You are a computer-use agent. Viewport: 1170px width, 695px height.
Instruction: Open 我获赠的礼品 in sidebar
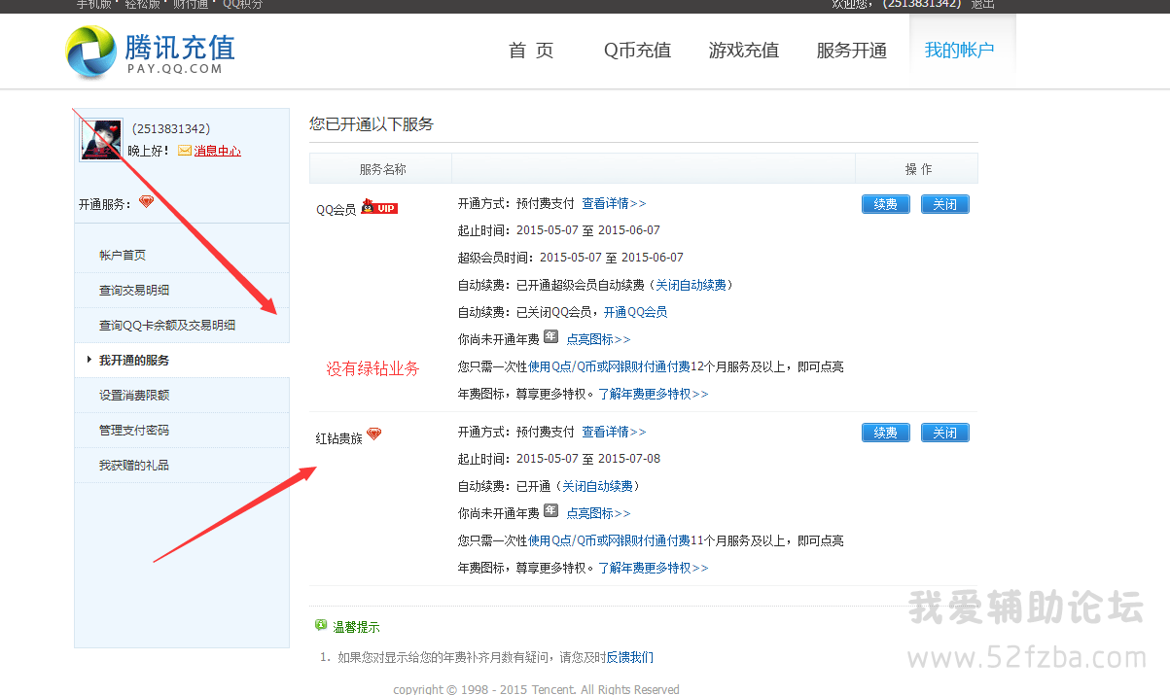pos(134,466)
